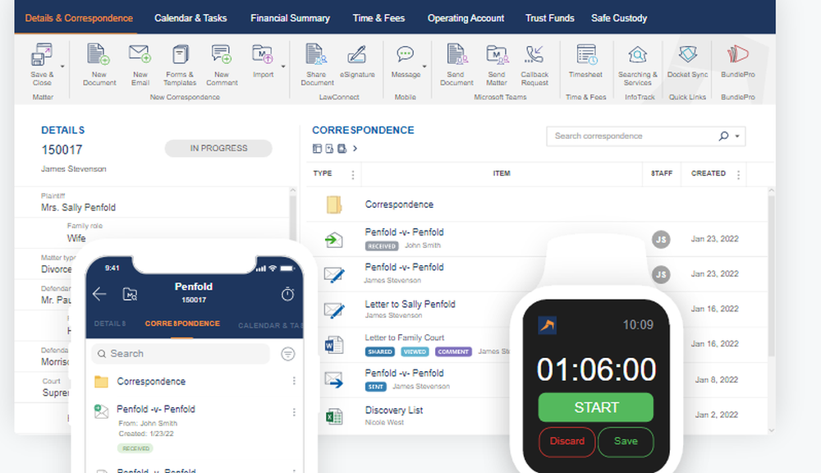Open the Trust Funds tab
The height and width of the screenshot is (473, 821).
549,17
